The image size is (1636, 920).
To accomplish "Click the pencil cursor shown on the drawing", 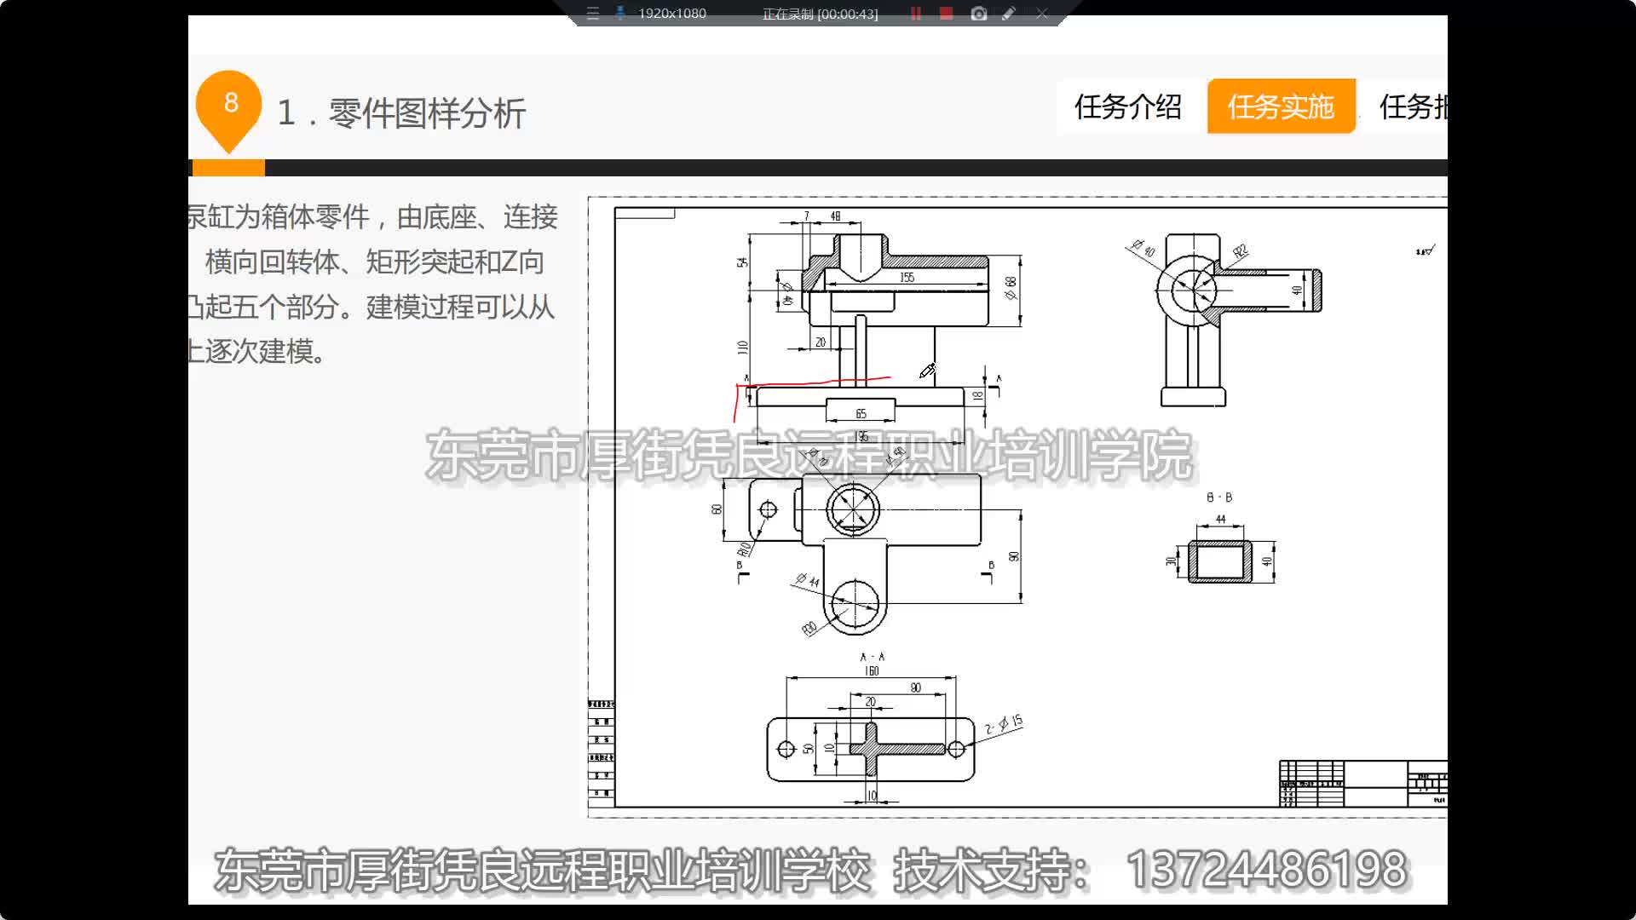I will click(925, 371).
